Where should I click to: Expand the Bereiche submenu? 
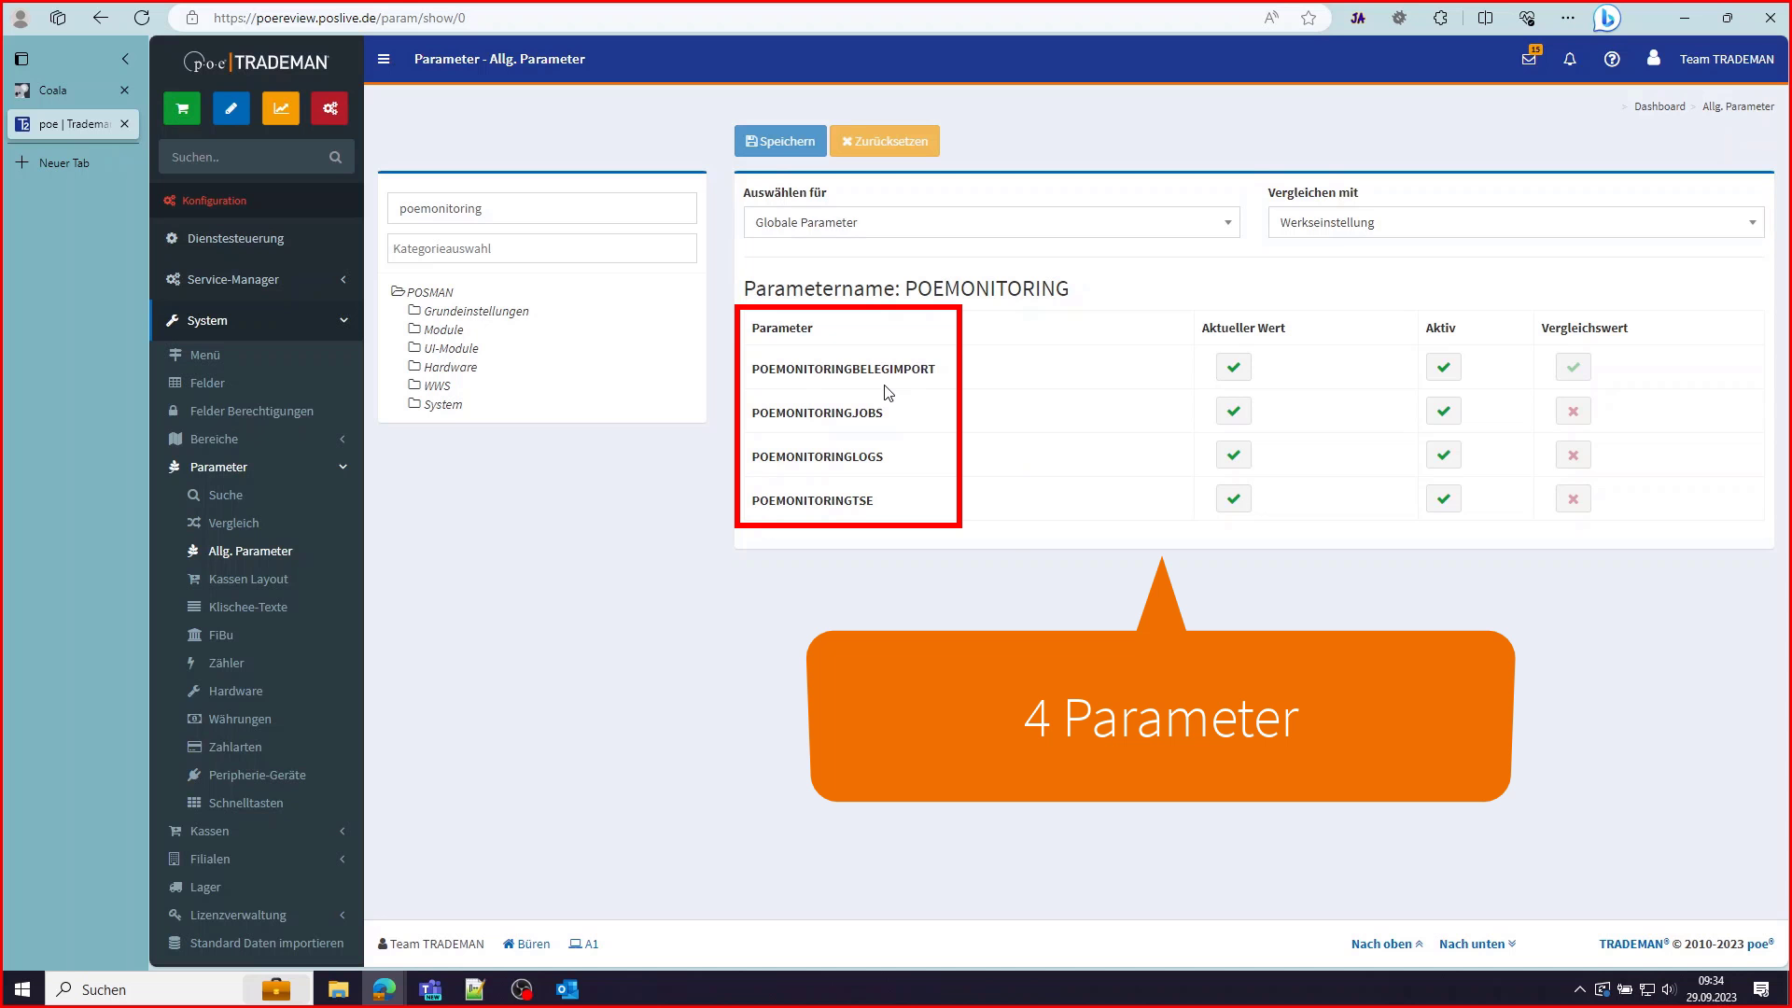point(257,439)
